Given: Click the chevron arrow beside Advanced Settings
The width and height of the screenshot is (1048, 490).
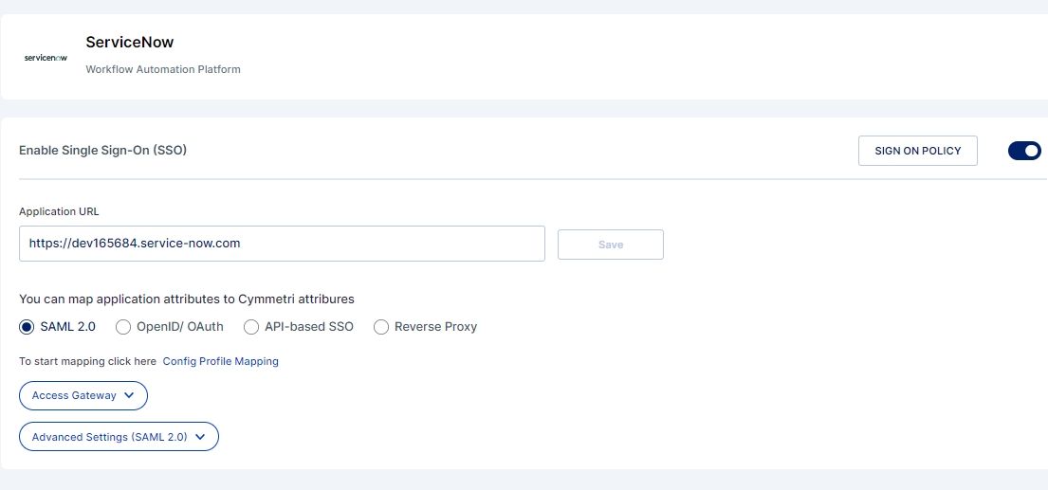Looking at the screenshot, I should point(201,437).
